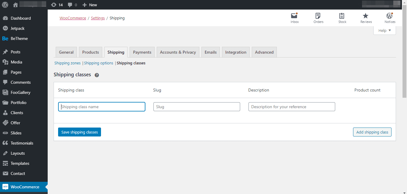The height and width of the screenshot is (194, 407).
Task: Click into the Slug field
Action: 197,107
